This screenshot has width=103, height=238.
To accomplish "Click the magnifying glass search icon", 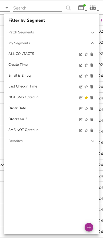I will [x=68, y=8].
